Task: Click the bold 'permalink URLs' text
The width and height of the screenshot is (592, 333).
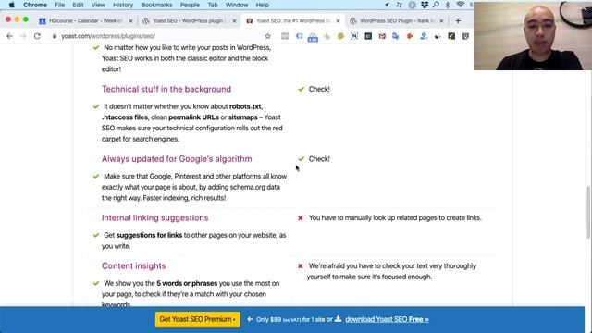Action: pyautogui.click(x=193, y=117)
